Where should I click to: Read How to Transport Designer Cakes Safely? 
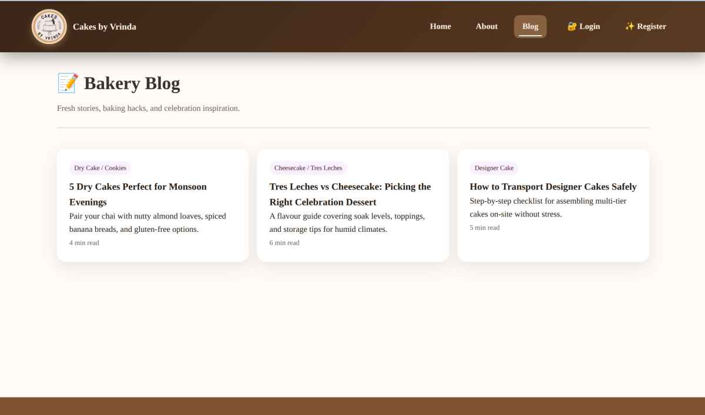553,187
